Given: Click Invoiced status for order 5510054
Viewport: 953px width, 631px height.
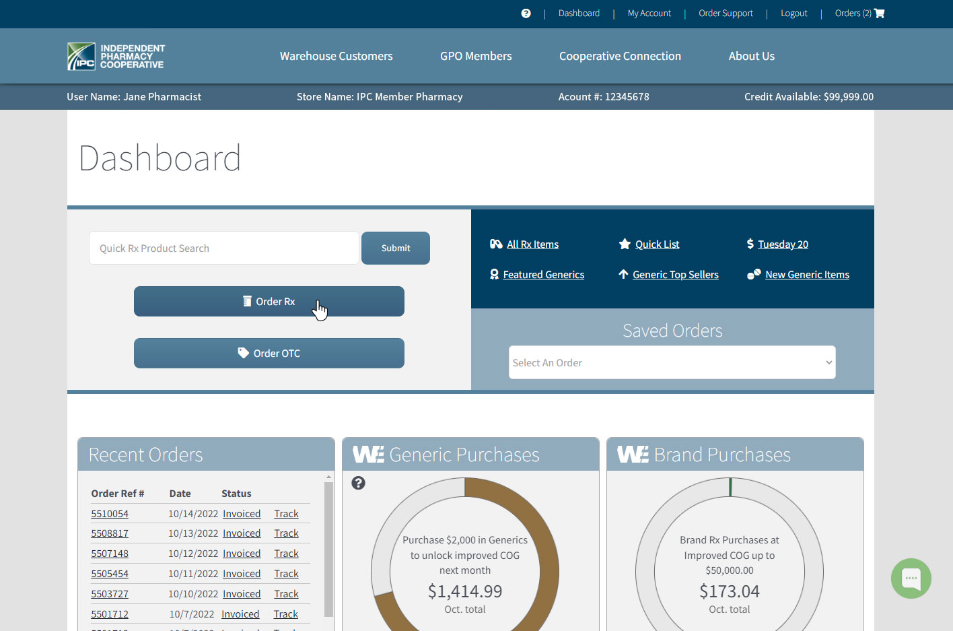Looking at the screenshot, I should (242, 513).
